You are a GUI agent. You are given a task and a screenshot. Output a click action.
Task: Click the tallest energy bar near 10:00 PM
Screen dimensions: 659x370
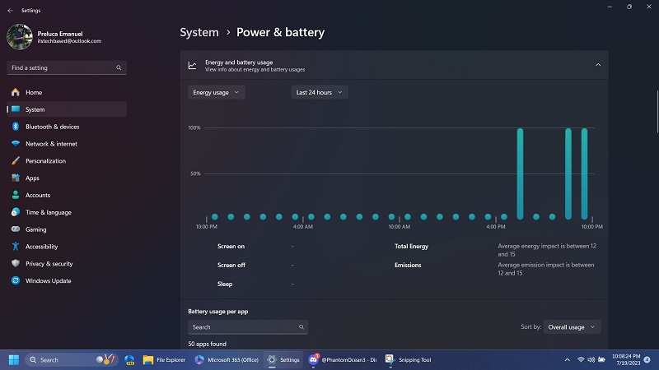584,173
